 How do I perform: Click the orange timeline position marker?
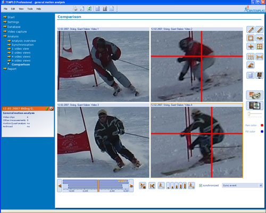tap(98, 186)
